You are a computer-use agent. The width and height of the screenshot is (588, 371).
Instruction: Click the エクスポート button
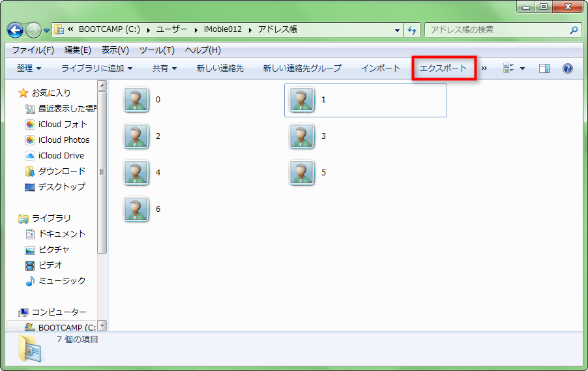[x=443, y=68]
